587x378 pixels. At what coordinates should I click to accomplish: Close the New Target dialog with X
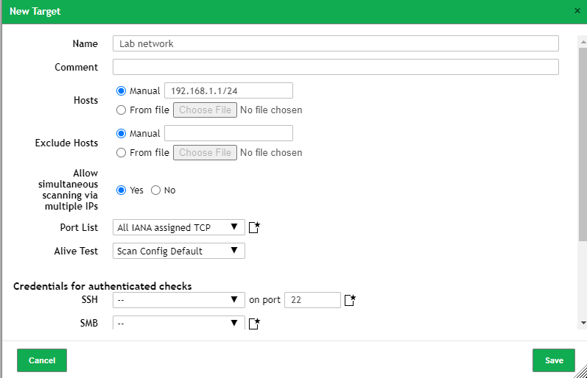(577, 11)
